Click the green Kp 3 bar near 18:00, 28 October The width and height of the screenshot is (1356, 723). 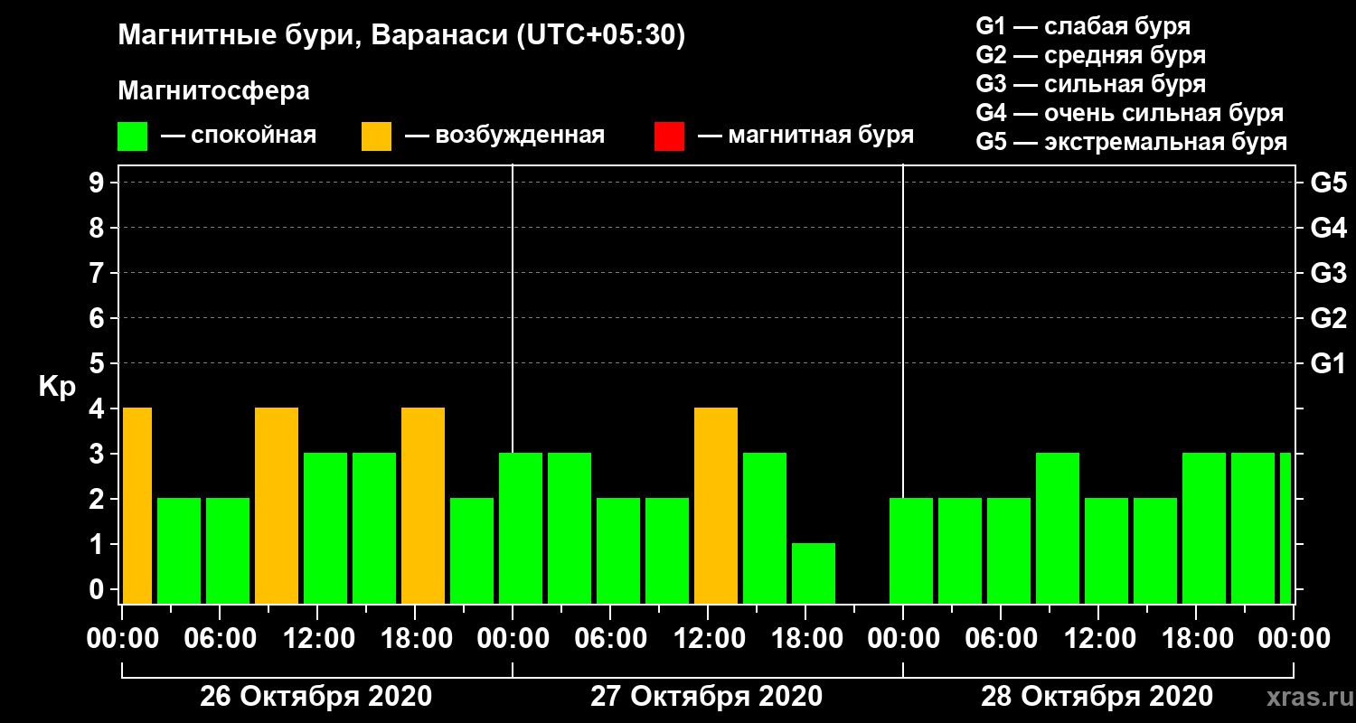point(1204,529)
